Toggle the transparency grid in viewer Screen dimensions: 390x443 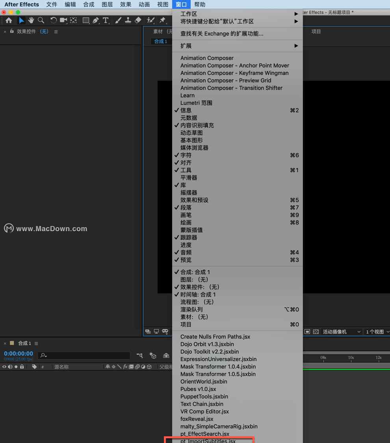[x=316, y=332]
